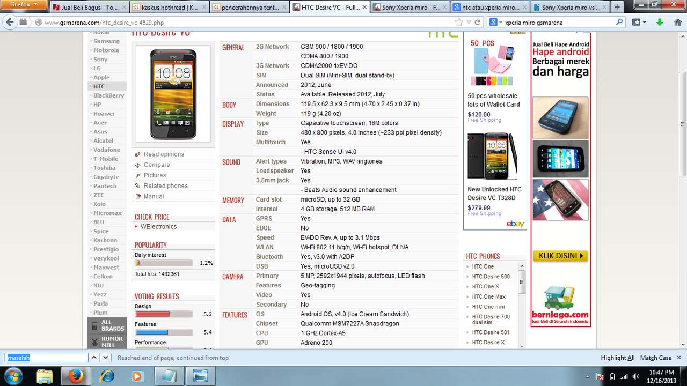Viewport: 687px width, 386px height.
Task: Open the Notepad taskbar icon
Action: (x=170, y=376)
